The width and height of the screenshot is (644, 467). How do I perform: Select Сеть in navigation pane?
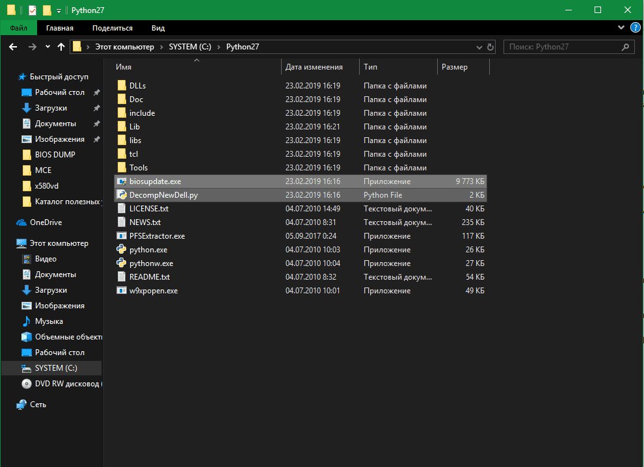38,405
